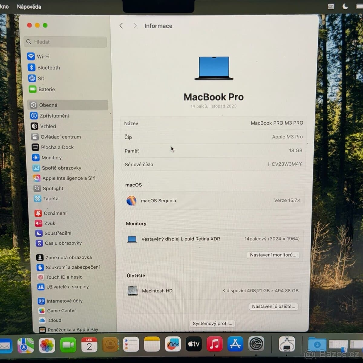Click the Verze 15.7.4 text
Image resolution: width=363 pixels, height=363 pixels.
[x=287, y=200]
